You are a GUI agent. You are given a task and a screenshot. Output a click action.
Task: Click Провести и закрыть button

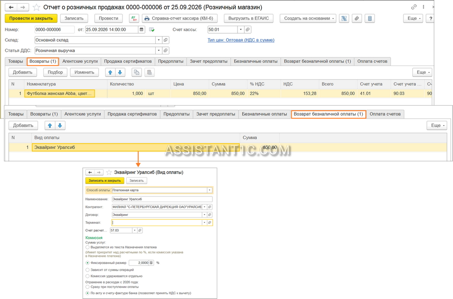pyautogui.click(x=31, y=18)
